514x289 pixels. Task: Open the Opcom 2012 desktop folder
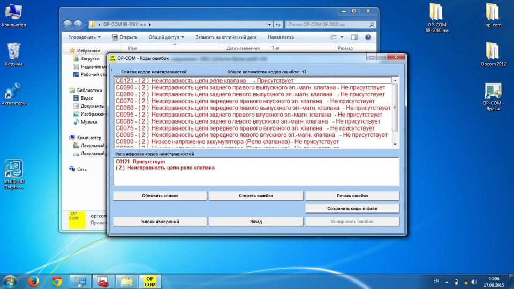[x=493, y=55]
